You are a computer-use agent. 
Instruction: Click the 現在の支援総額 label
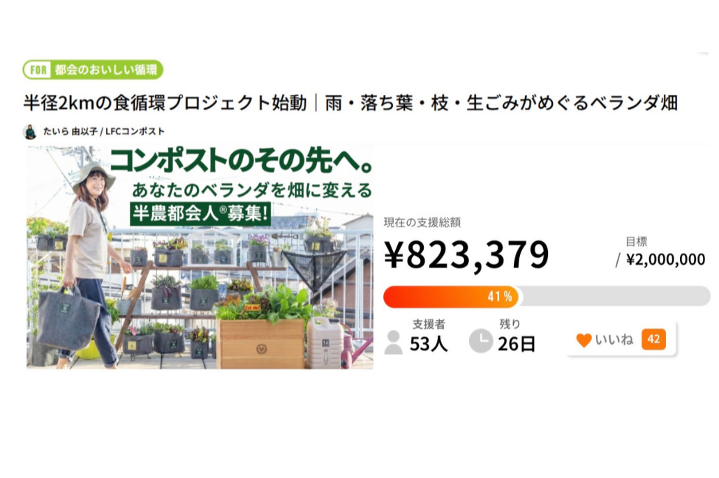(x=422, y=222)
